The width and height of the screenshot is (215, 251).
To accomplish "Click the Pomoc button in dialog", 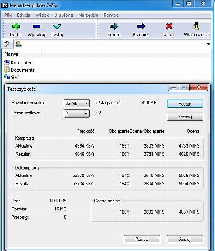I will point(142,239).
